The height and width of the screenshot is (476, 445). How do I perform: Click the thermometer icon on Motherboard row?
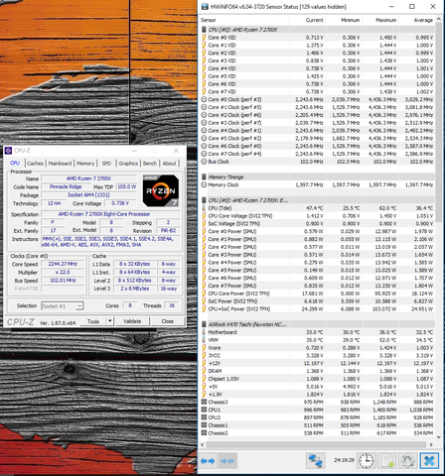click(204, 332)
